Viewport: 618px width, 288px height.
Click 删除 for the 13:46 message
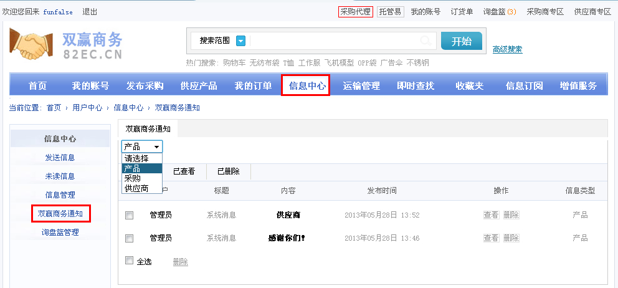[511, 238]
